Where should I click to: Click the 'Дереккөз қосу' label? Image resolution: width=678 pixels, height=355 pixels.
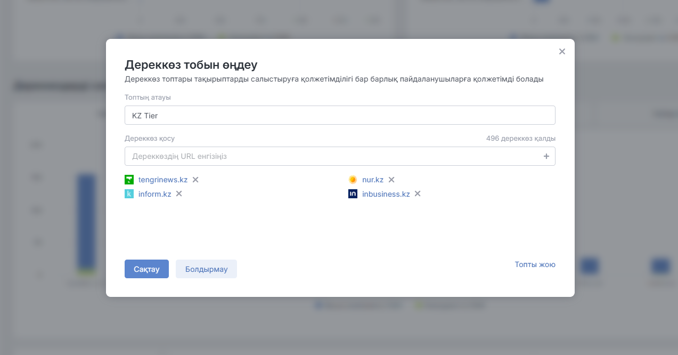150,138
